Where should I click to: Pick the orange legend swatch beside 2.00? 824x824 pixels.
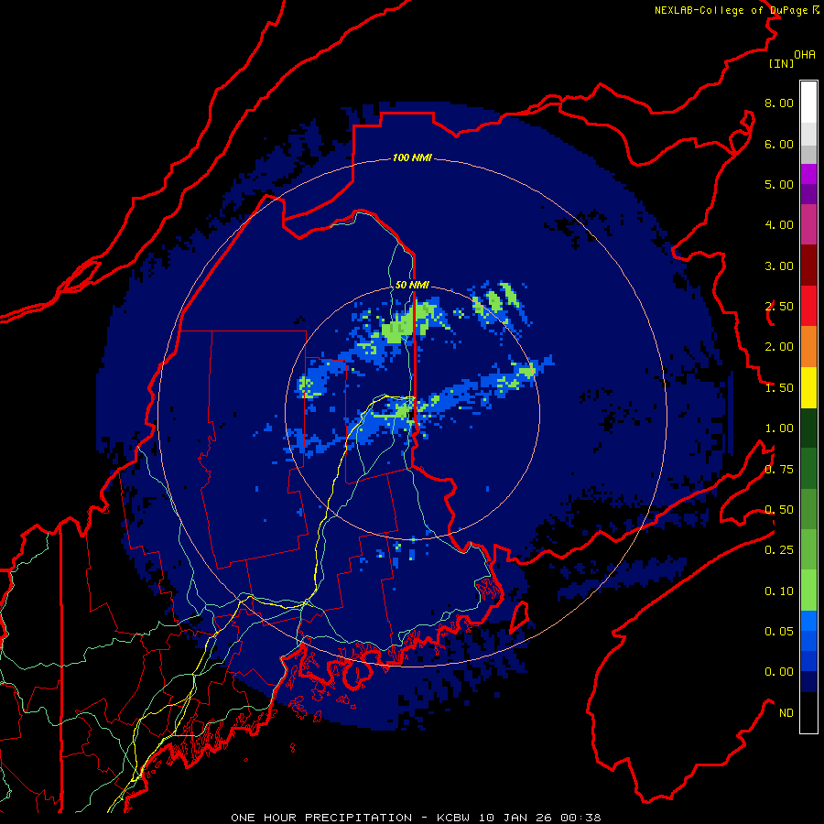[x=808, y=347]
